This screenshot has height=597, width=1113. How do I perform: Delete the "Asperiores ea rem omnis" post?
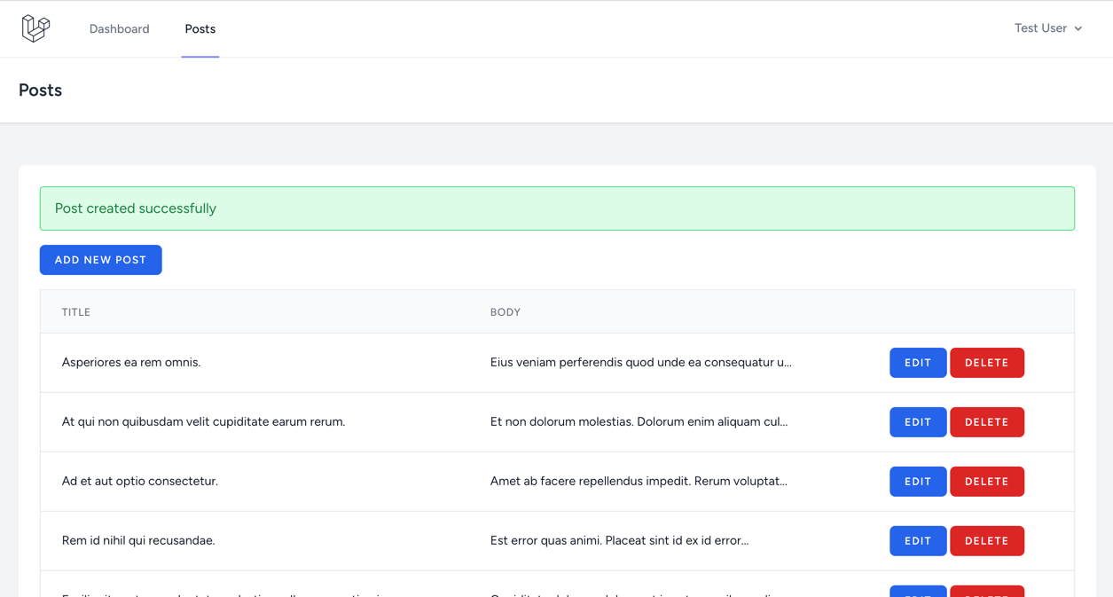(986, 363)
